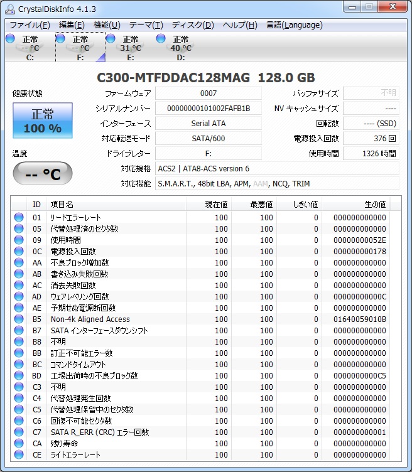Click the drive letter field F:
The height and width of the screenshot is (472, 412).
coord(209,153)
